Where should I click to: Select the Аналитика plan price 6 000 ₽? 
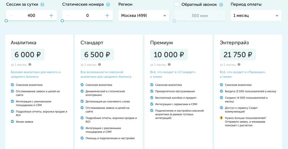click(x=28, y=55)
